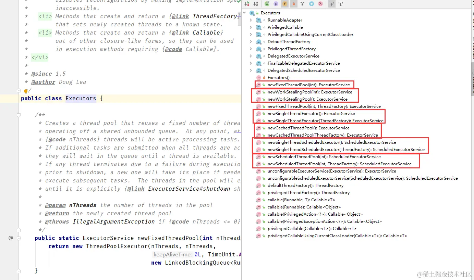Click the keepAliveTime: inlay hint
The width and height of the screenshot is (474, 280).
pyautogui.click(x=173, y=254)
